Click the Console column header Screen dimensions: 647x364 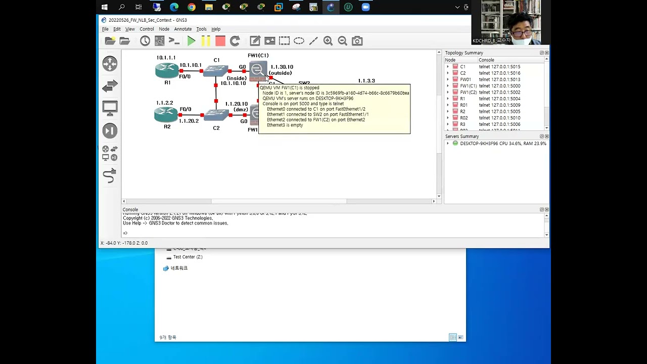[x=511, y=60]
